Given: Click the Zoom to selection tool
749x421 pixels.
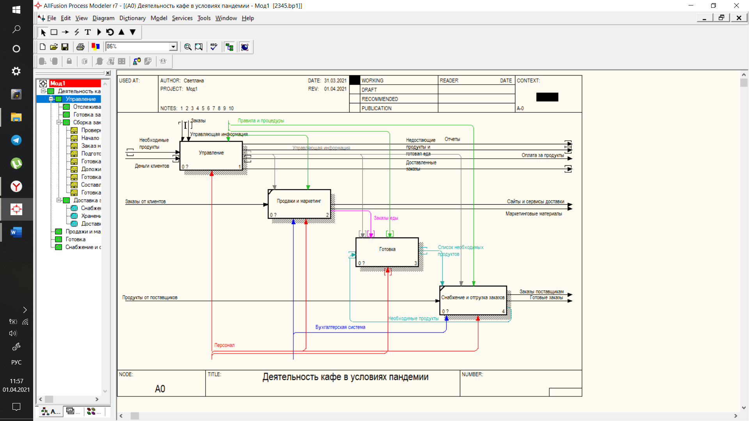Looking at the screenshot, I should (199, 47).
